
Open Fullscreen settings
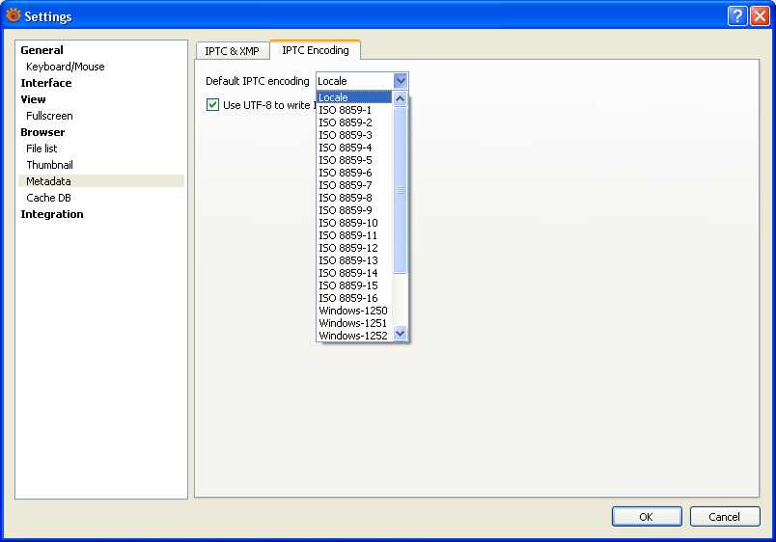pos(49,115)
